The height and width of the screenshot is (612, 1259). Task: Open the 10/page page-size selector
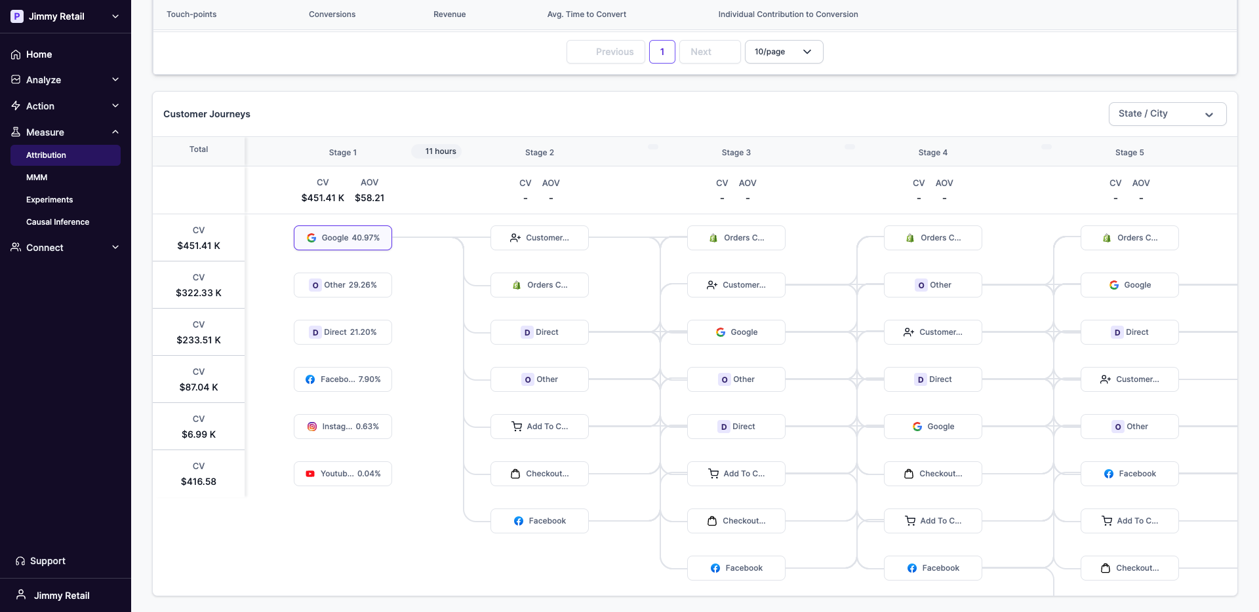[784, 51]
